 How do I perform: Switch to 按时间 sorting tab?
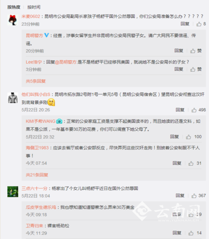click(x=34, y=7)
